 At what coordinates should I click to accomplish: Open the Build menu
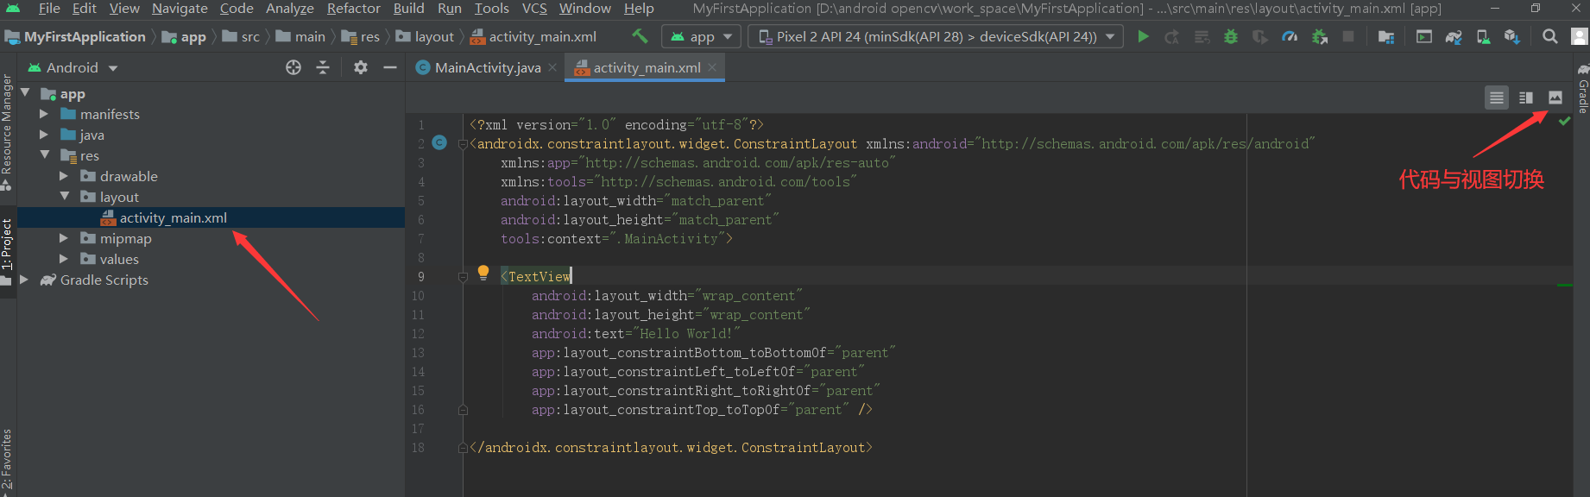408,9
